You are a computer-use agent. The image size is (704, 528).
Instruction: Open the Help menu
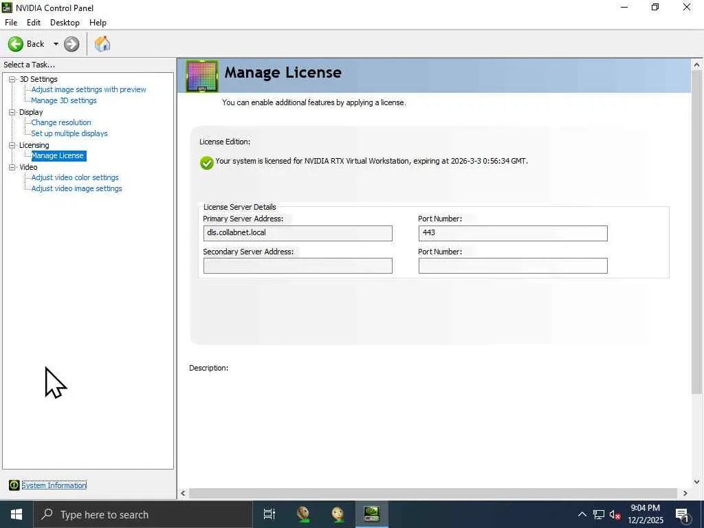tap(98, 23)
